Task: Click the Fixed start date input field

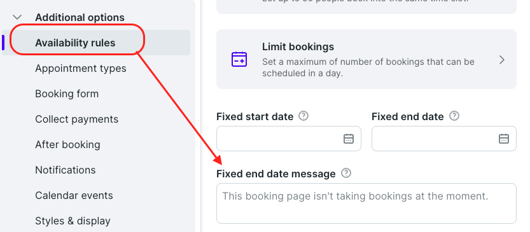Action: [x=289, y=139]
